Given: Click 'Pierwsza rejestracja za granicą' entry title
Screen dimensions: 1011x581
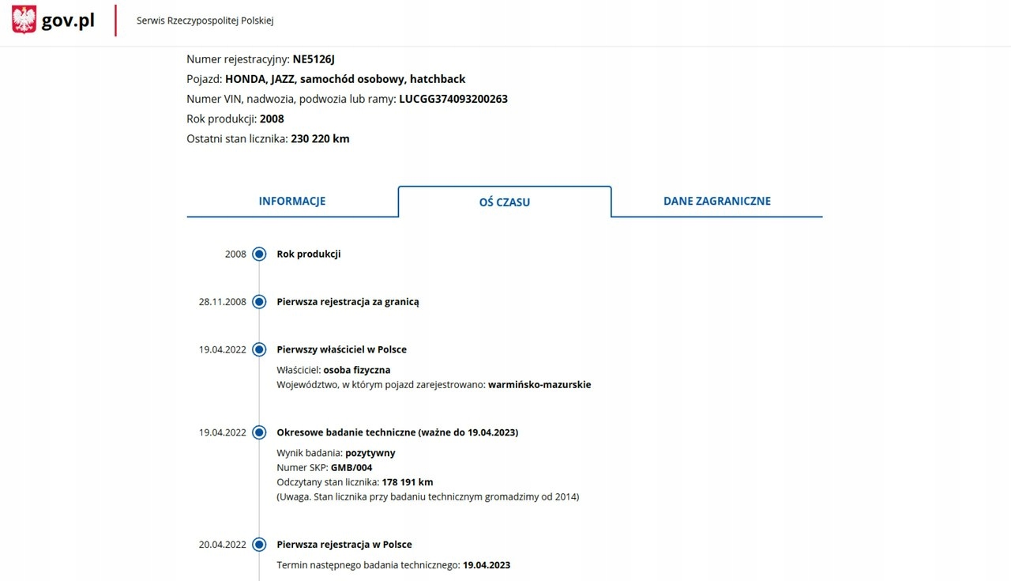Looking at the screenshot, I should coord(348,302).
